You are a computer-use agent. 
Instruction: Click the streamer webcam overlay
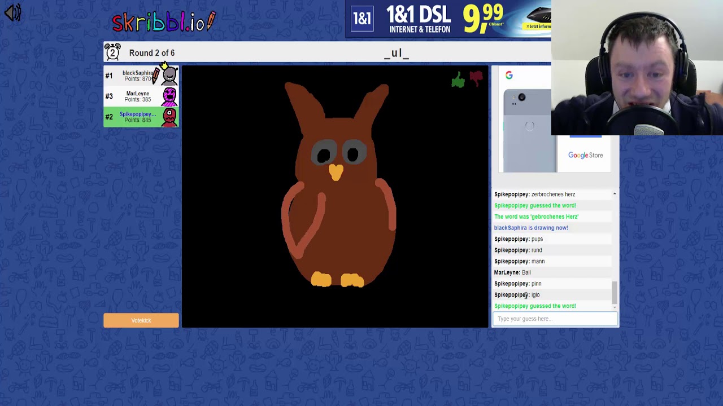(637, 68)
